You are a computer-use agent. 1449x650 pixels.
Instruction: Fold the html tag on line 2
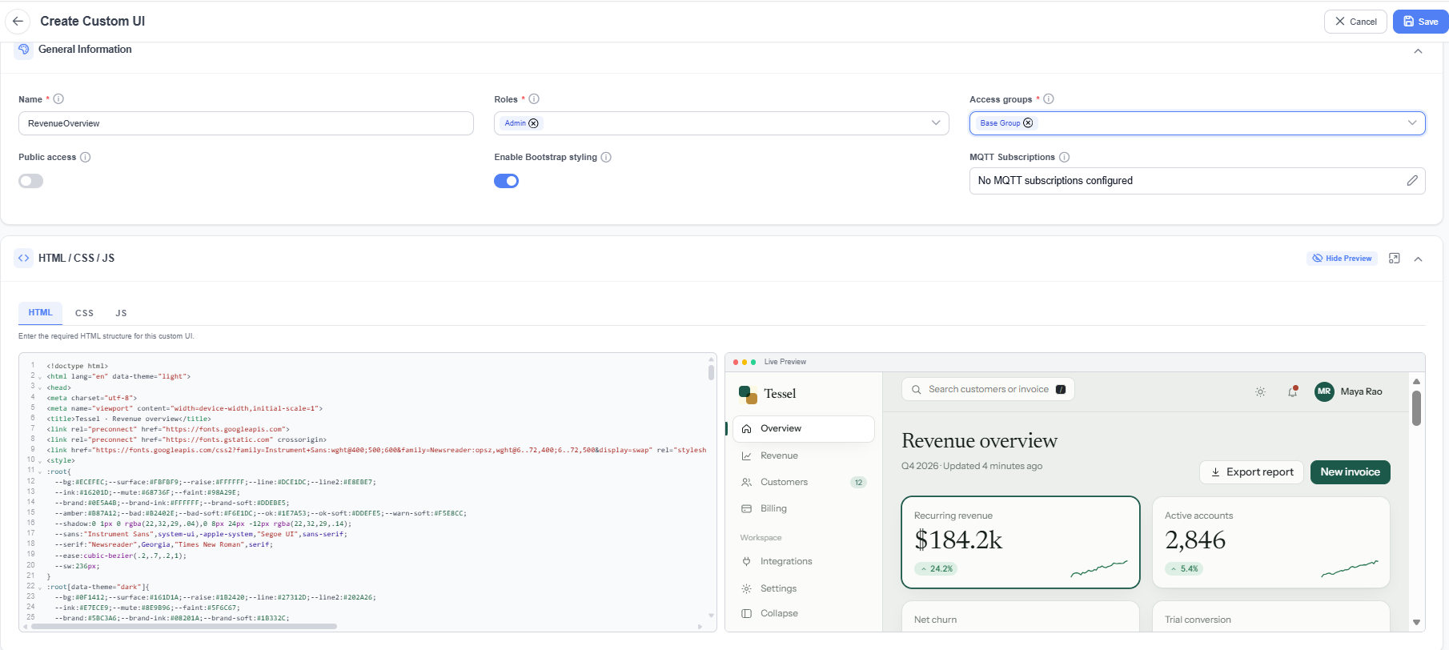[40, 377]
